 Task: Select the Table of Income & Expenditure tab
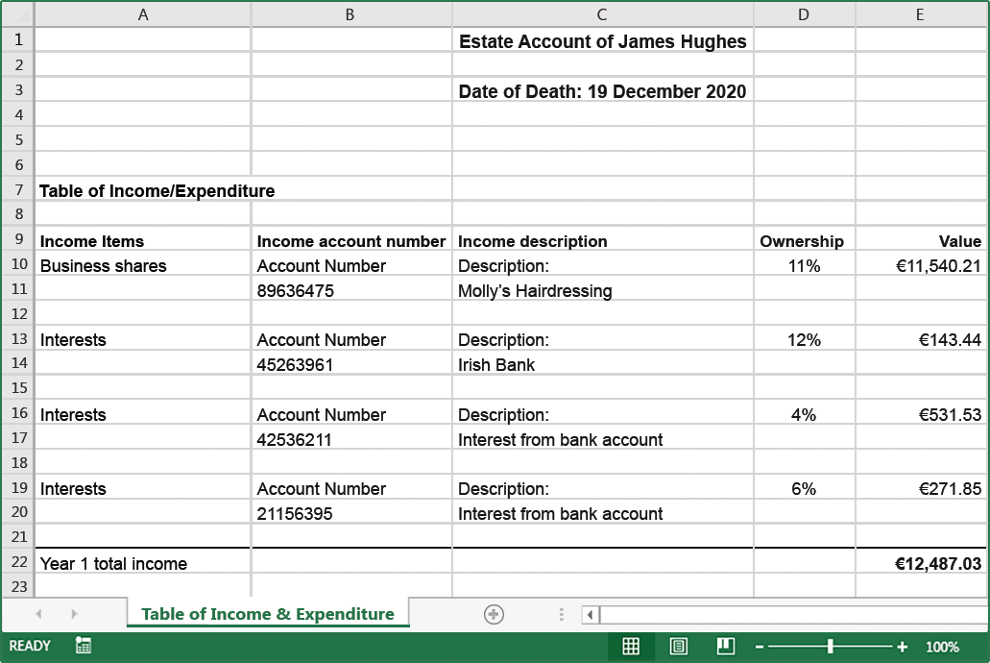point(267,613)
